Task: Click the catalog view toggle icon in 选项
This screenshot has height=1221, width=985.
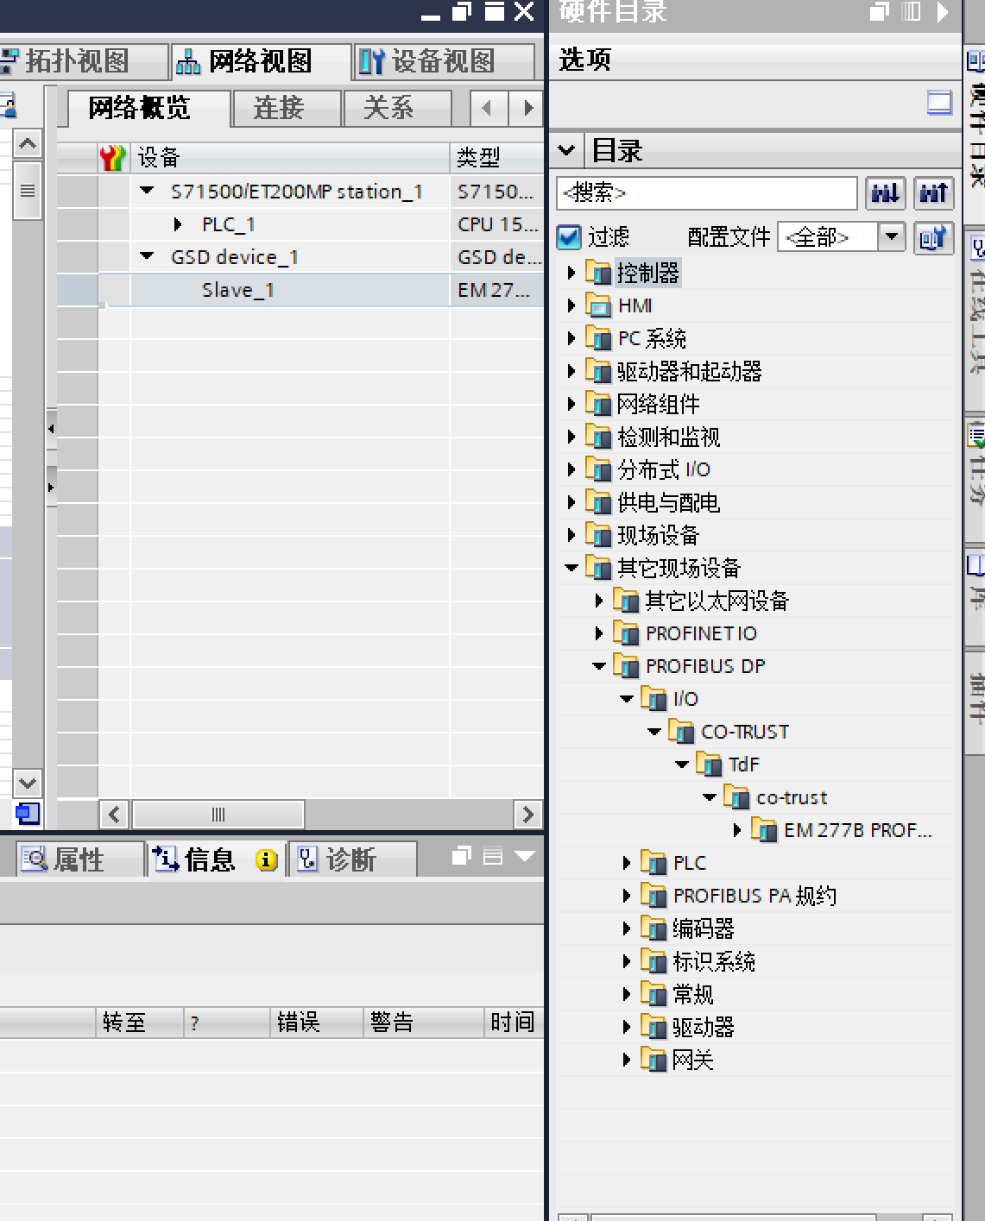Action: click(x=939, y=103)
